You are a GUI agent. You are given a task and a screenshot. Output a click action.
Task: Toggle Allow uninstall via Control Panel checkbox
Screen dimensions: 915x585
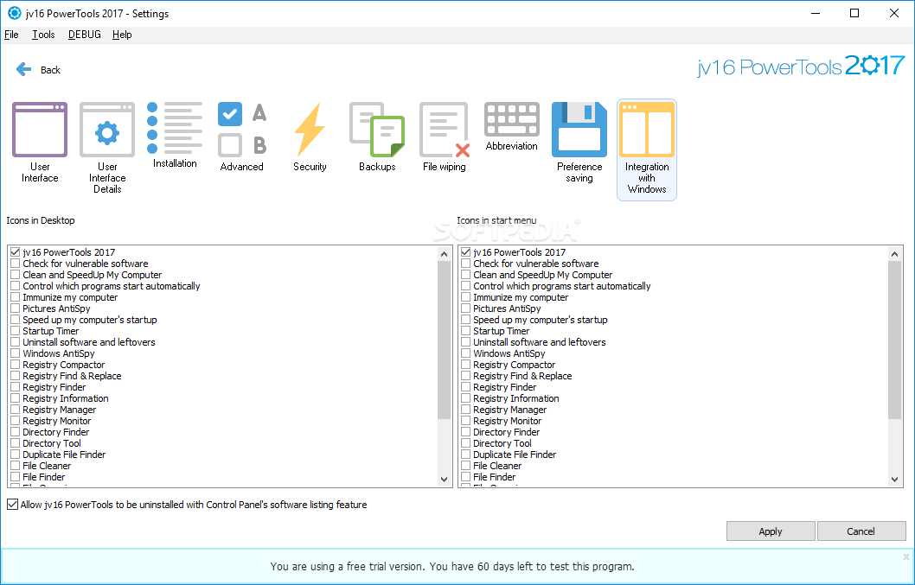pos(12,505)
